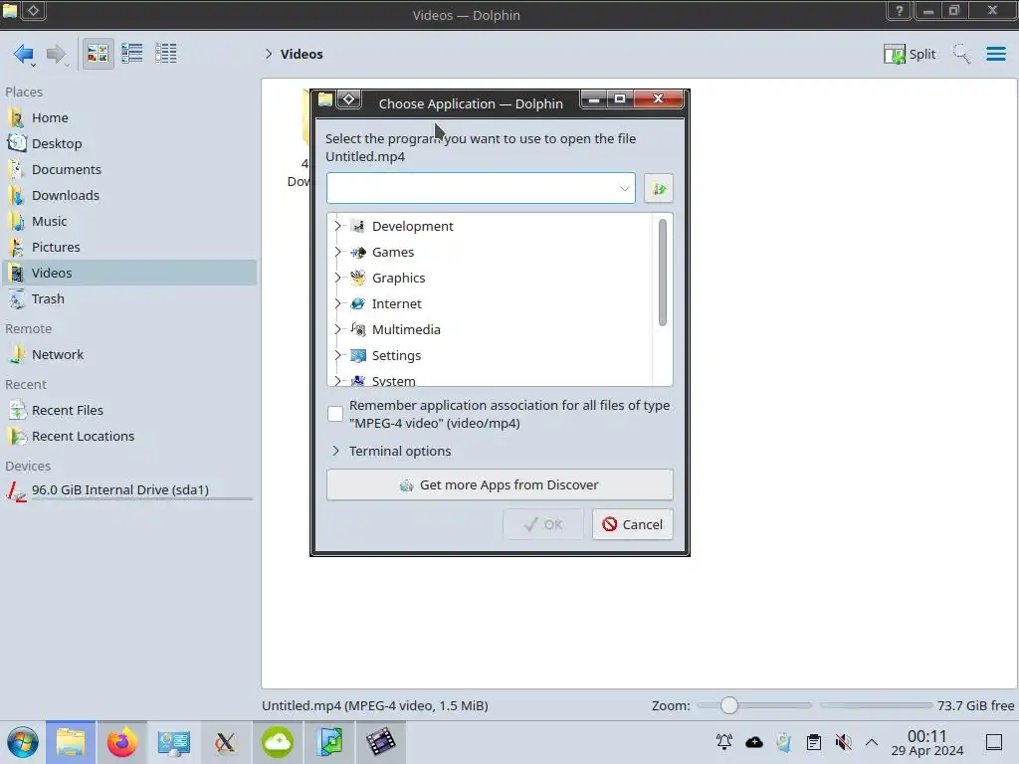Open context help in Dolphin title bar

tap(900, 11)
